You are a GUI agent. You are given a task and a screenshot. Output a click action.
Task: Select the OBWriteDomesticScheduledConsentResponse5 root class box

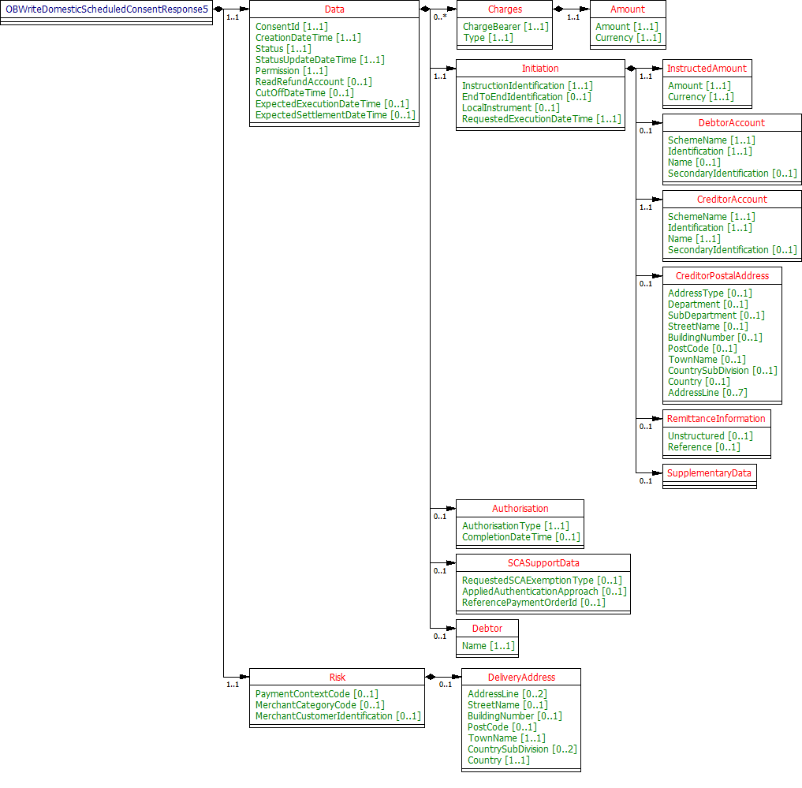click(x=106, y=9)
